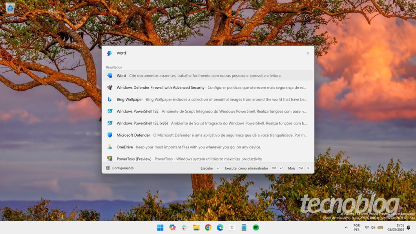Open the Configurações gear icon
This screenshot has width=416, height=234.
(108, 168)
